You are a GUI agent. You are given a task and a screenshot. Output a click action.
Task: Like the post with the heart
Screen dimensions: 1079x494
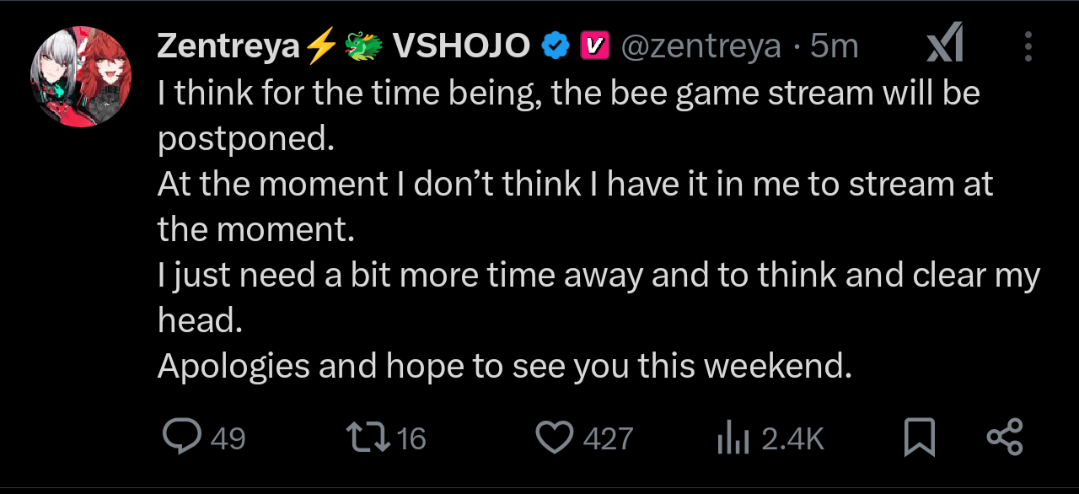(555, 437)
